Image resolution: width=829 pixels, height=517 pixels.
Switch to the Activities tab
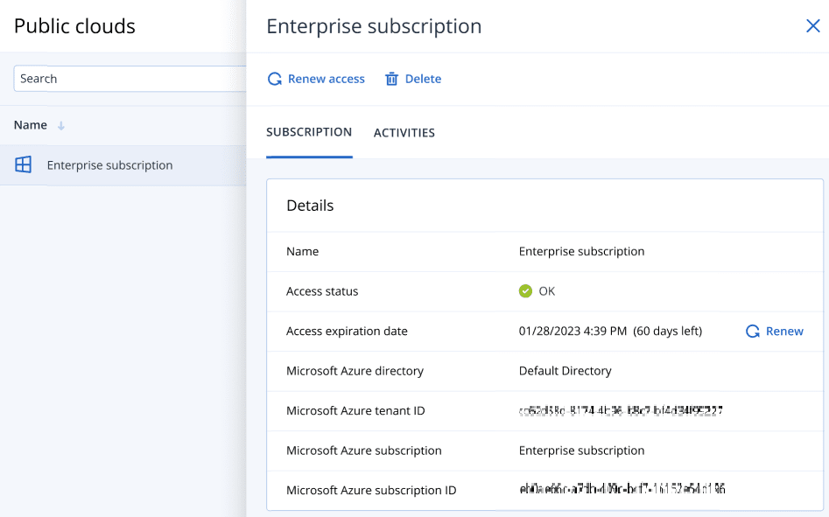point(404,133)
